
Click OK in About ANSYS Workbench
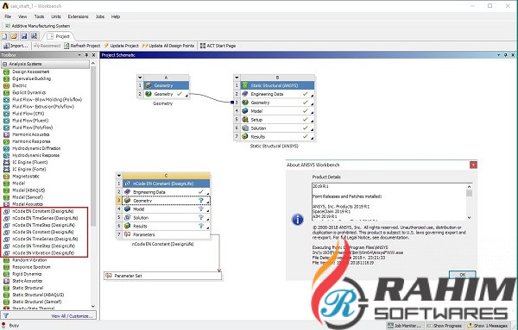(x=463, y=275)
